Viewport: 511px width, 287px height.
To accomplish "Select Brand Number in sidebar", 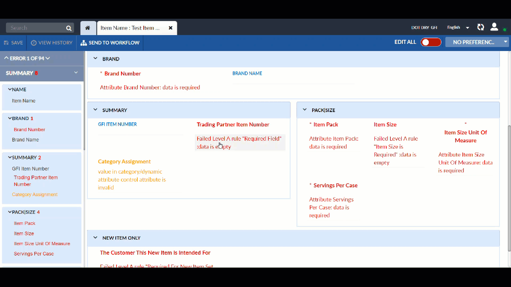I will click(30, 130).
